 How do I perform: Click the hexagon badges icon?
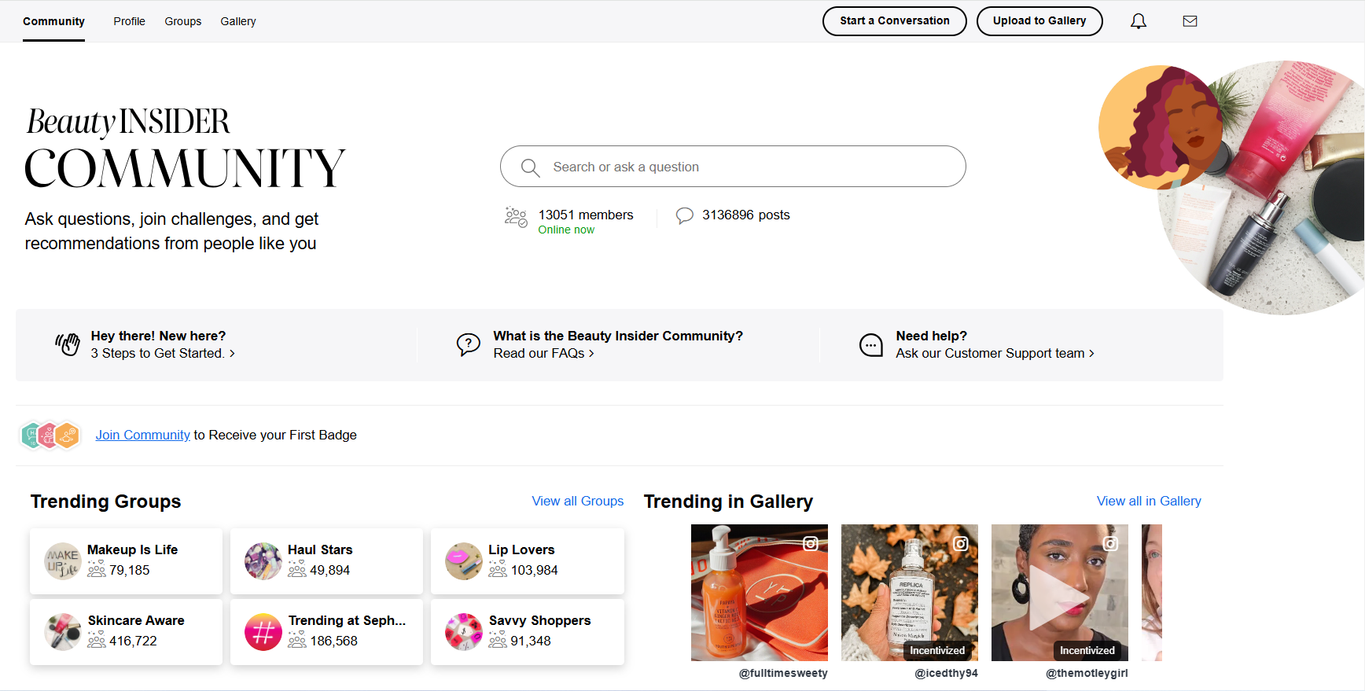[50, 435]
